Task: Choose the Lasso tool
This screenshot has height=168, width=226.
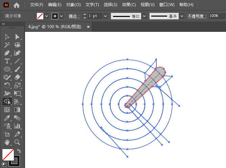Action: tap(17, 45)
